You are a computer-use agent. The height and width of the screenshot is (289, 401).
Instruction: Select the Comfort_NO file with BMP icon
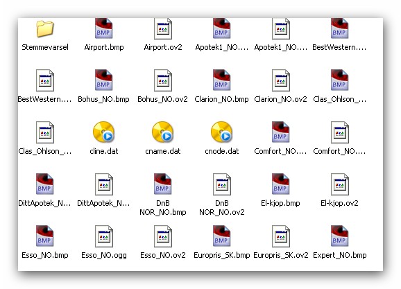[281, 132]
